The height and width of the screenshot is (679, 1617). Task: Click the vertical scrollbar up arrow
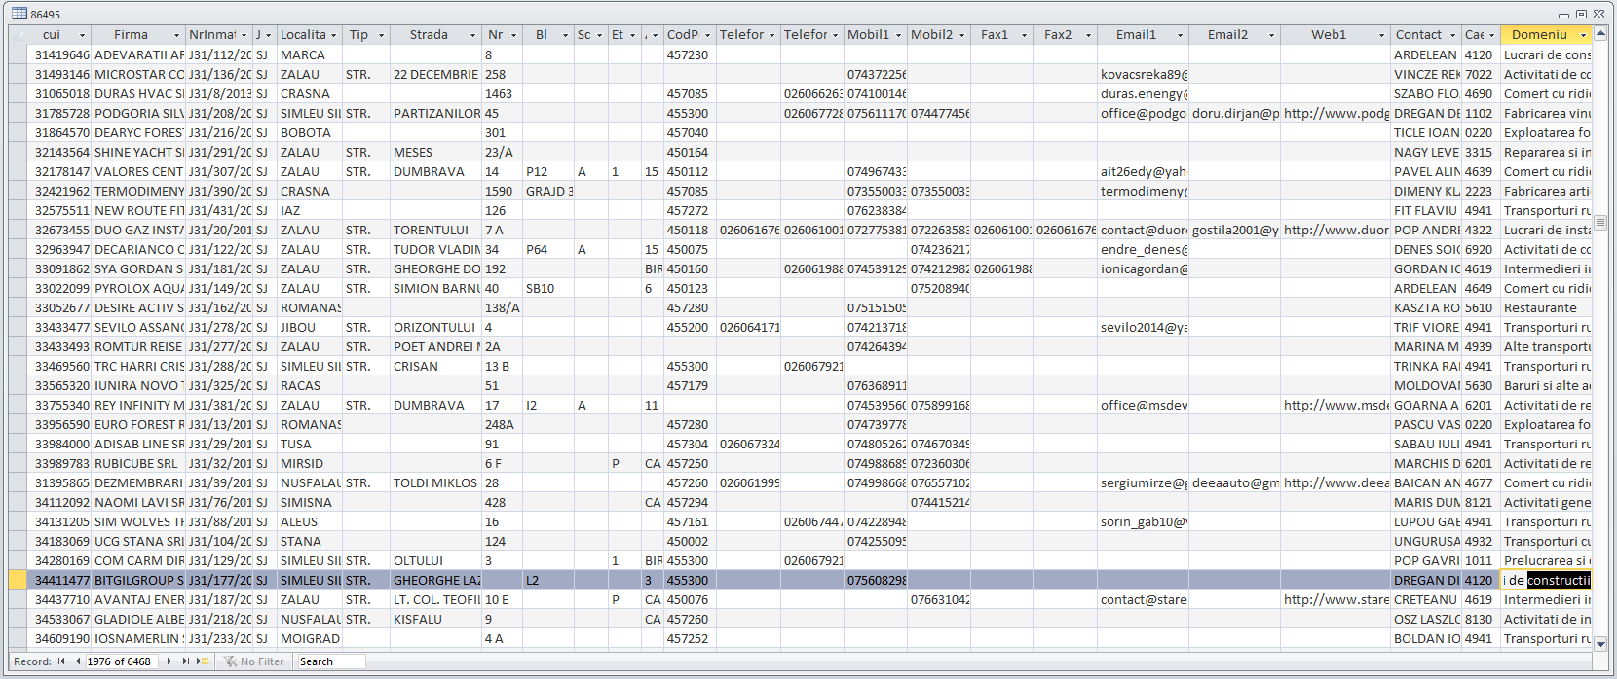click(x=1600, y=34)
